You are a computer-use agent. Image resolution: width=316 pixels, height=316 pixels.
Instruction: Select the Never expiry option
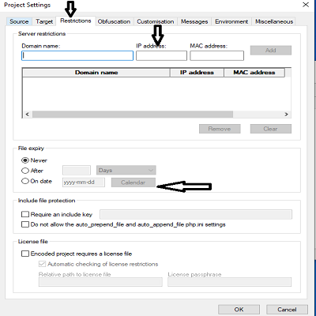click(x=25, y=160)
